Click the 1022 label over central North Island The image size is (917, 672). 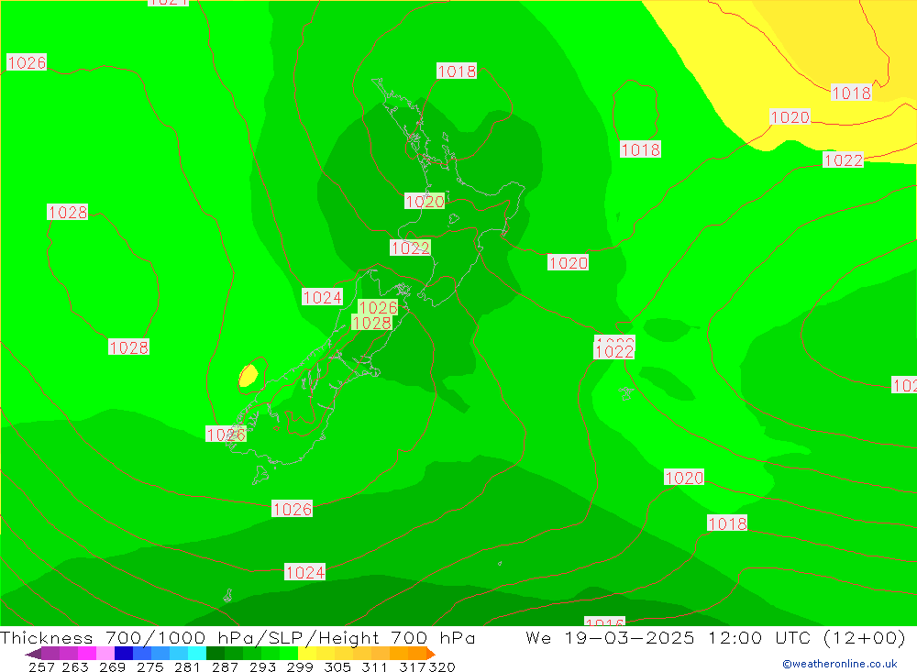[411, 248]
